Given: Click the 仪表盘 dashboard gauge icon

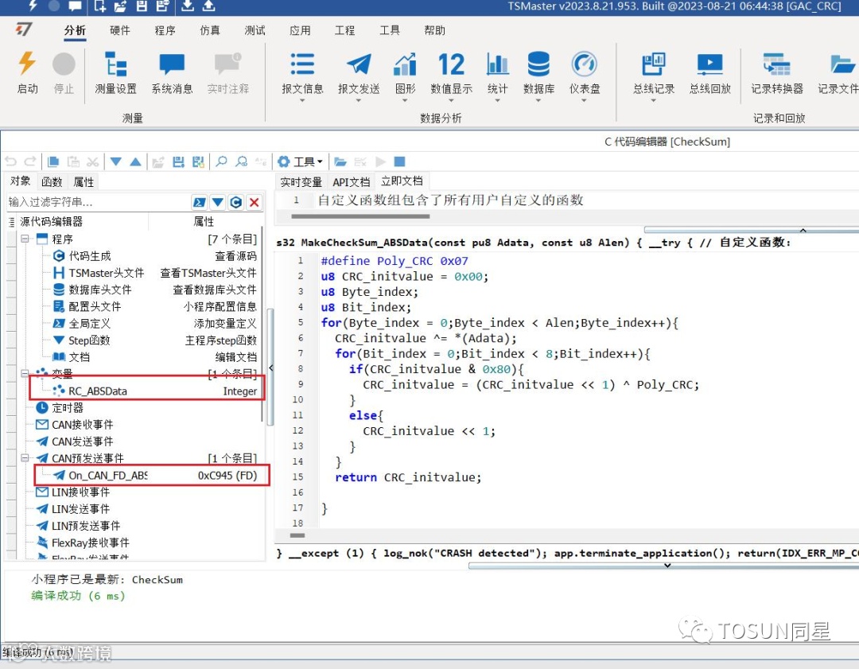Looking at the screenshot, I should pyautogui.click(x=584, y=64).
